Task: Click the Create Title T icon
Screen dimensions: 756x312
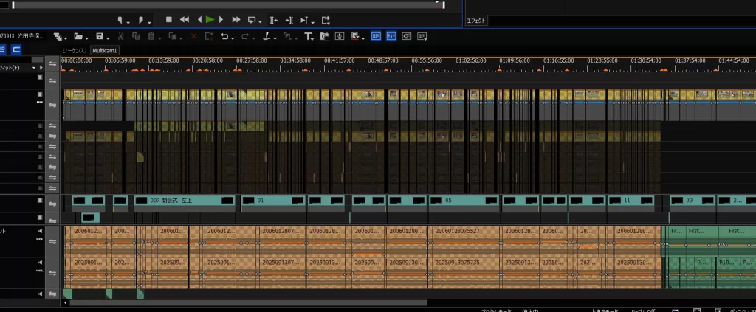Action: (x=308, y=36)
